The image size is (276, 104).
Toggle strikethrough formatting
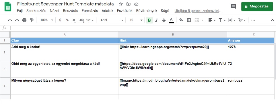pyautogui.click(x=164, y=20)
